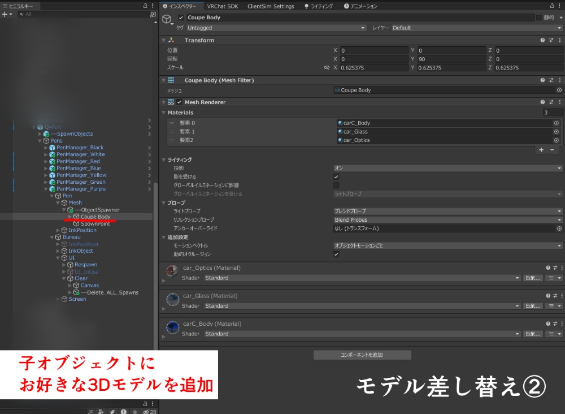Image resolution: width=565 pixels, height=414 pixels.
Task: Click the Mesh Renderer kebab menu icon
Action: (560, 102)
